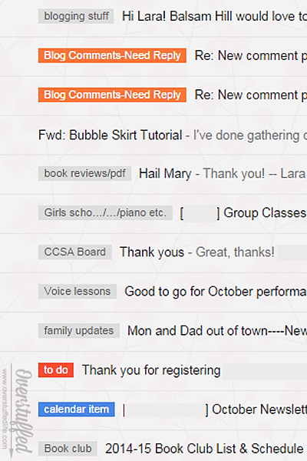This screenshot has width=307, height=461.
Task: Click the 'Book club' label
Action: click(x=68, y=449)
